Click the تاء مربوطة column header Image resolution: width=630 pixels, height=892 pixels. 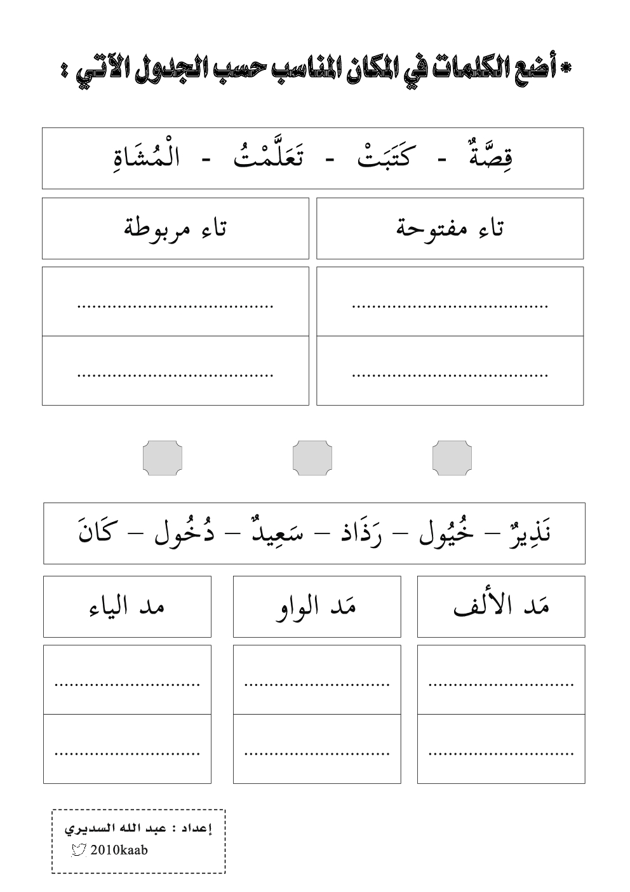(x=175, y=228)
